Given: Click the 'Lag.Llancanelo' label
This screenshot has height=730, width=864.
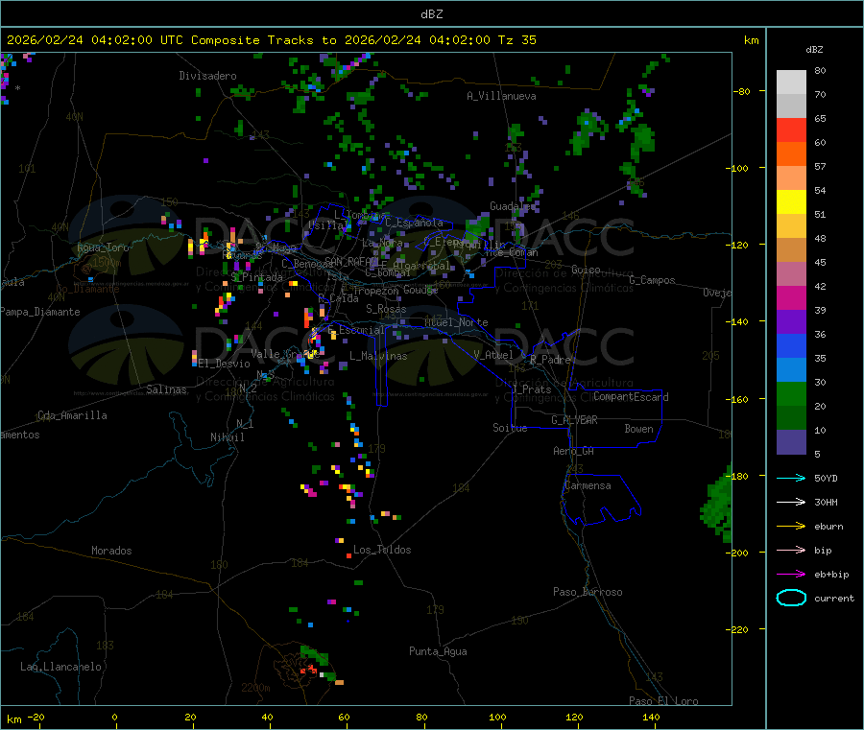Looking at the screenshot, I should 61,668.
